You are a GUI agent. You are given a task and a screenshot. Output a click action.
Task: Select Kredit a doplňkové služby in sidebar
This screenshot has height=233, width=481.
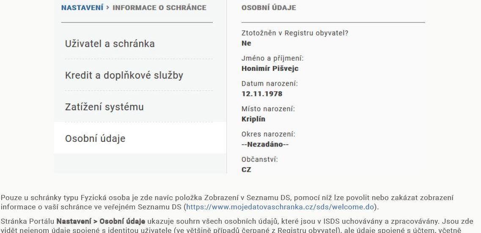pos(124,75)
